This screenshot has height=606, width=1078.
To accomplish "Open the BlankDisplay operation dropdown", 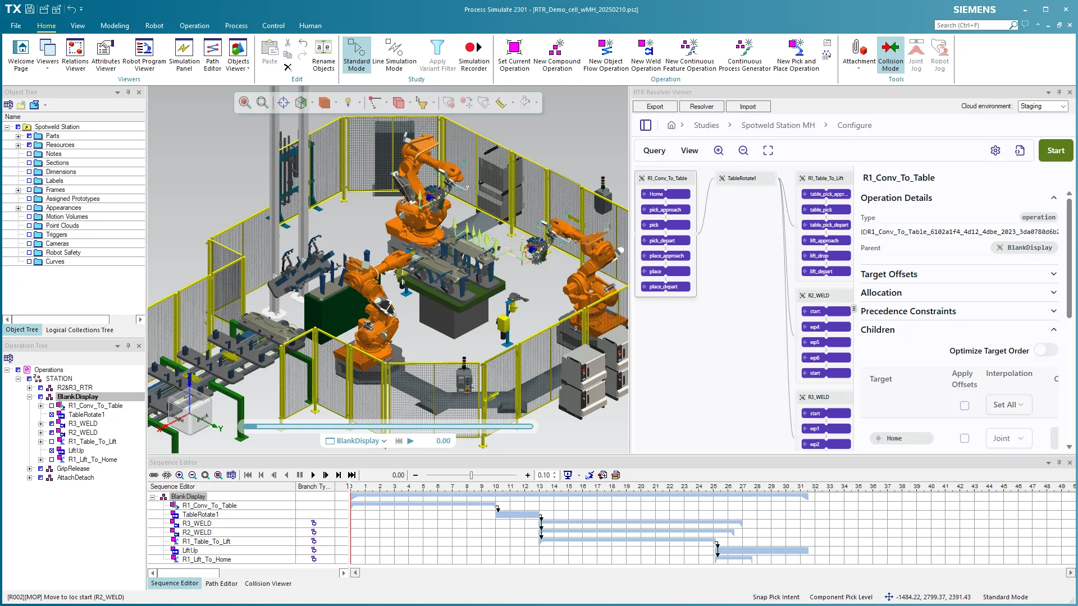I will tap(357, 440).
